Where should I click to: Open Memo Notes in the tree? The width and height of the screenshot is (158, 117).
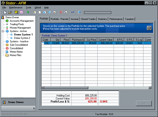tap(16, 52)
